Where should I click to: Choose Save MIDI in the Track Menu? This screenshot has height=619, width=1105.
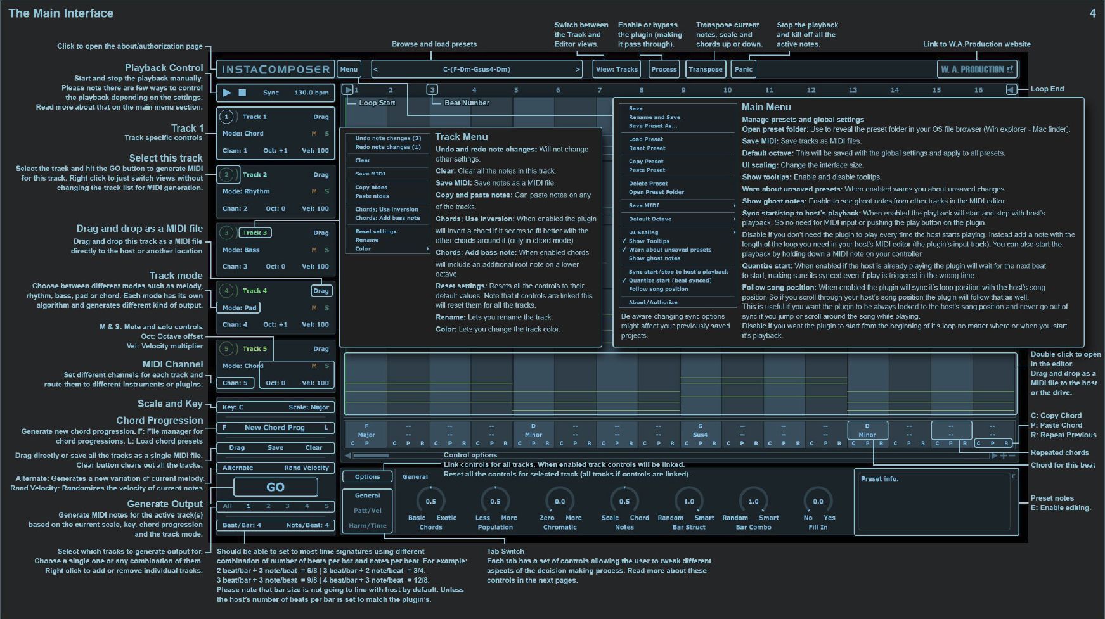tap(370, 174)
